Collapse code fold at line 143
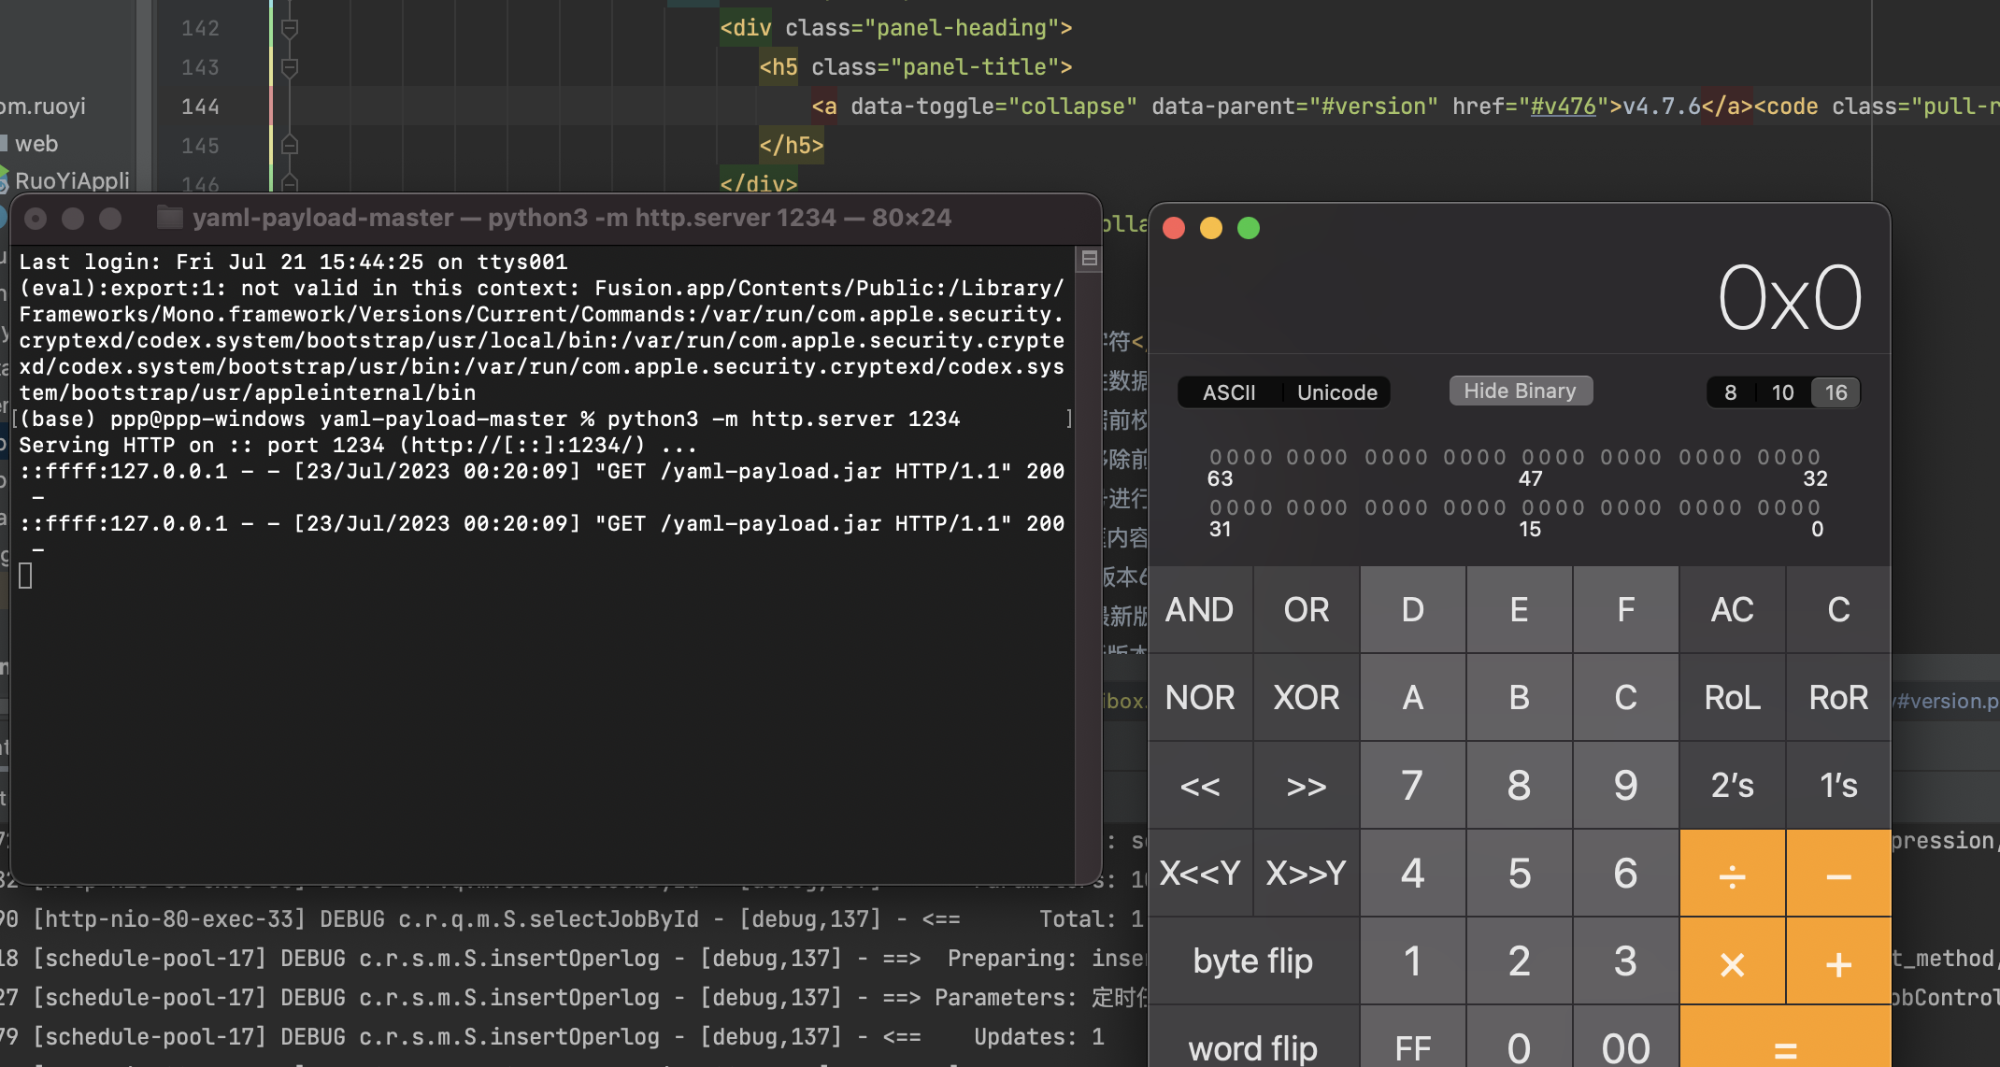Screen dimensions: 2000x1067 coord(290,67)
